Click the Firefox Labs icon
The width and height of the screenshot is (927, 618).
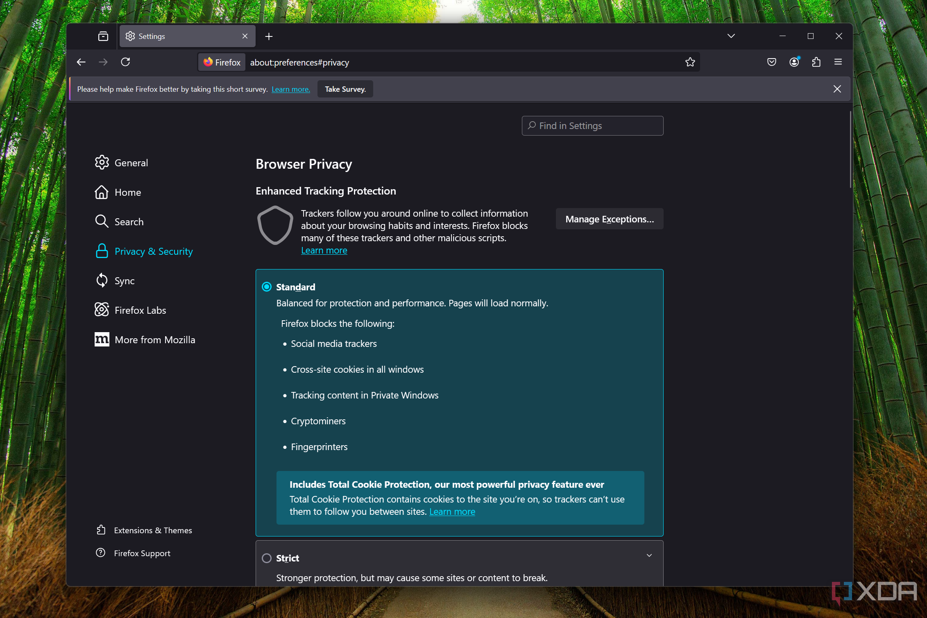pos(102,310)
